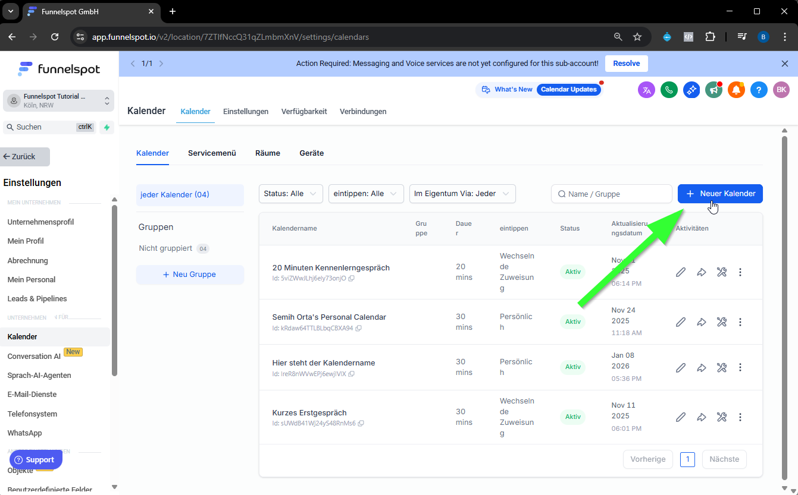This screenshot has height=495, width=798.
Task: Copy ID of 20 Minuten Kennenlerngespräch calendar
Action: [x=352, y=278]
